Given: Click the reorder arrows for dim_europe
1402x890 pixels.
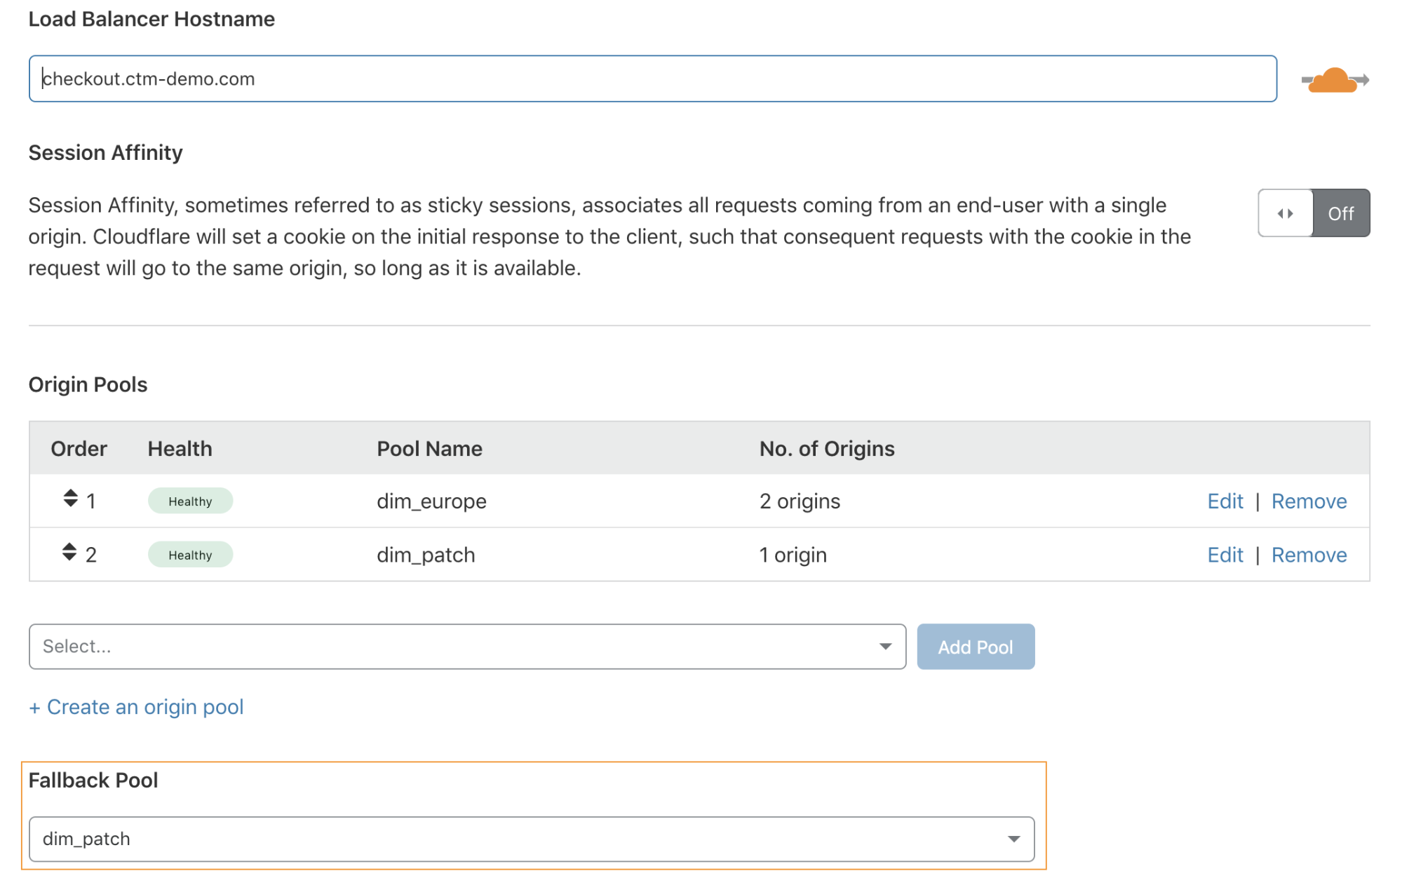Looking at the screenshot, I should click(x=70, y=499).
